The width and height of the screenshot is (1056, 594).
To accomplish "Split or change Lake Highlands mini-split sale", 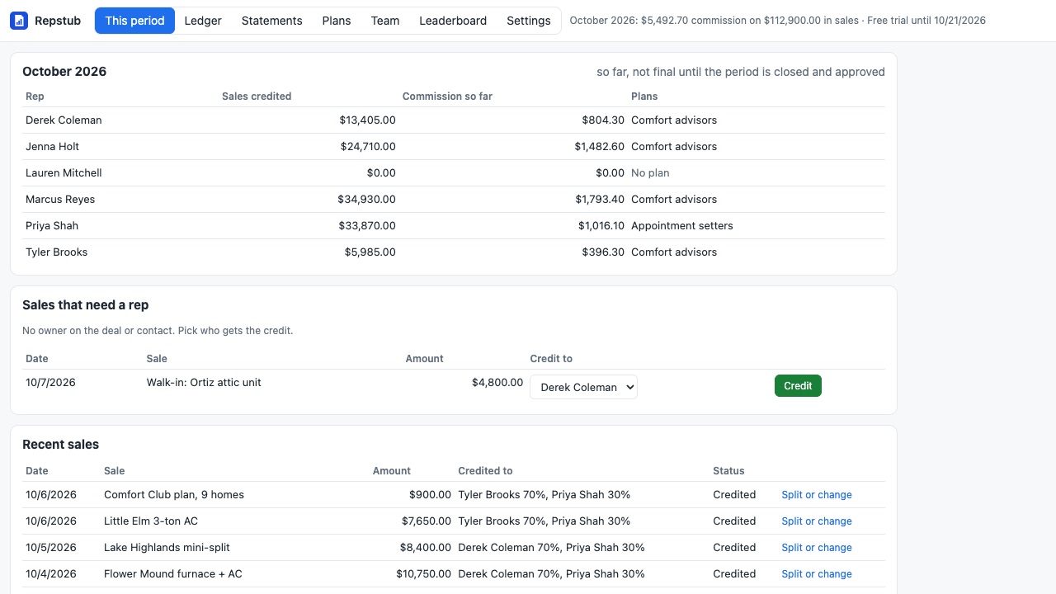I will tap(817, 548).
